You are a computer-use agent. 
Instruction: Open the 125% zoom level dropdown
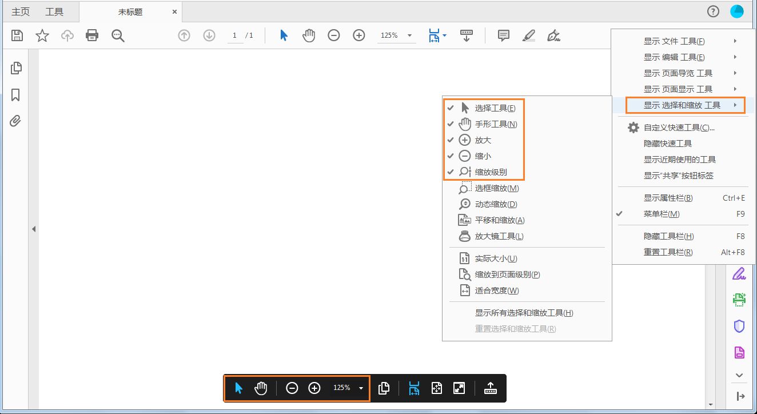[396, 35]
